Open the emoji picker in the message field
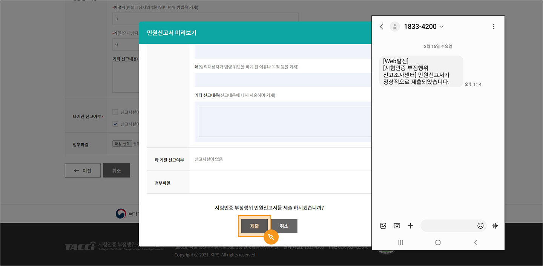This screenshot has width=543, height=266. [480, 225]
